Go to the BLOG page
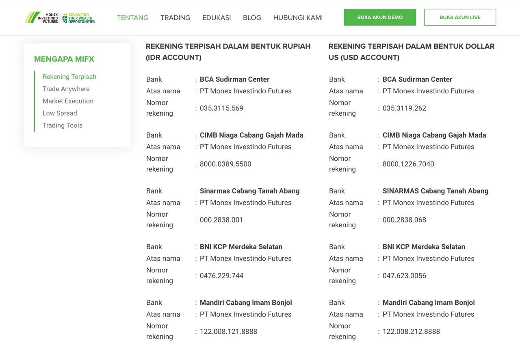Image resolution: width=520 pixels, height=358 pixels. 252,18
